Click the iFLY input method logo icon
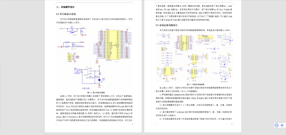This screenshot has height=135, width=286. [277, 125]
